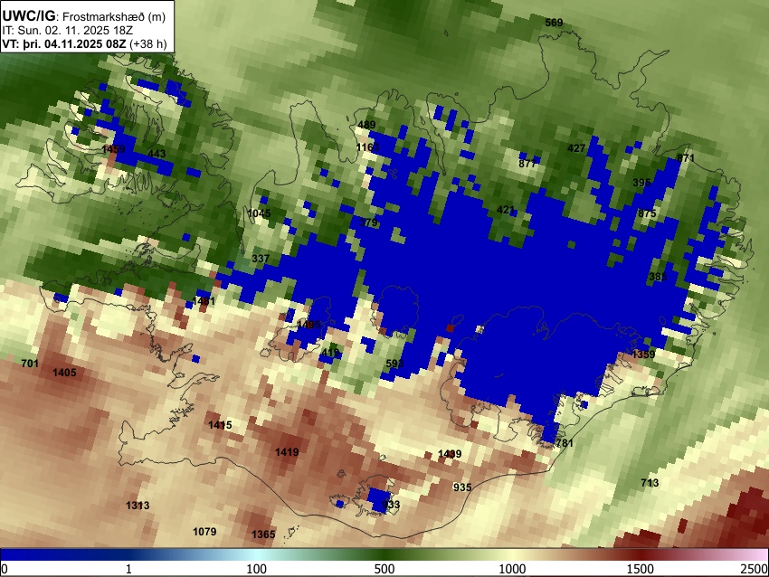Click the value 569 at the map's top

554,23
